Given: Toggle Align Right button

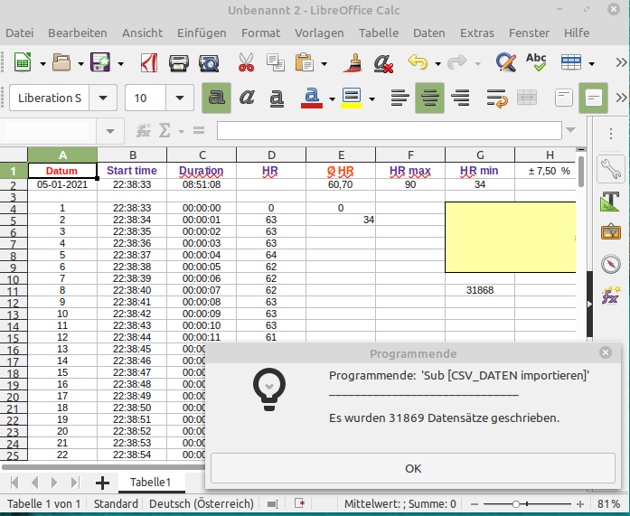Looking at the screenshot, I should tap(460, 98).
